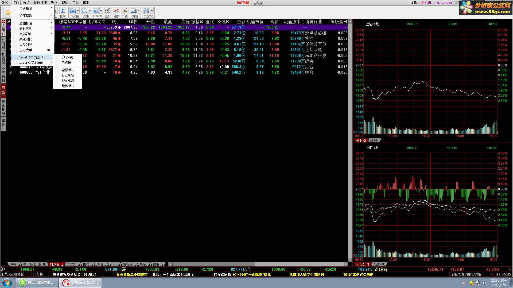Expand the 自选股 toolbar dropdown arrow
The image size is (513, 288).
[x=78, y=11]
